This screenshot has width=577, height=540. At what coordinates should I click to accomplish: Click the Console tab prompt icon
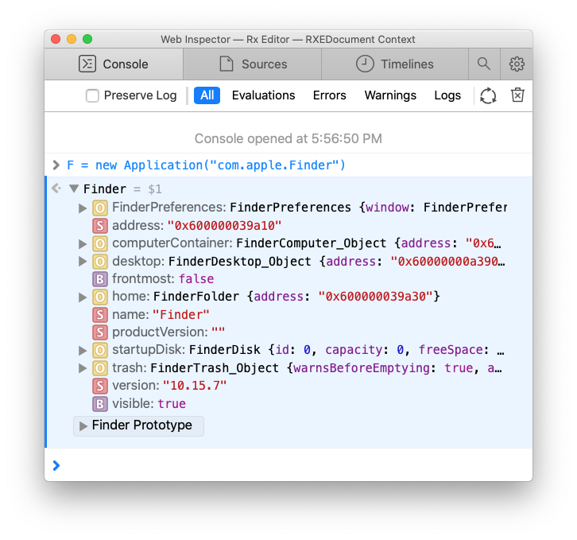coord(87,64)
